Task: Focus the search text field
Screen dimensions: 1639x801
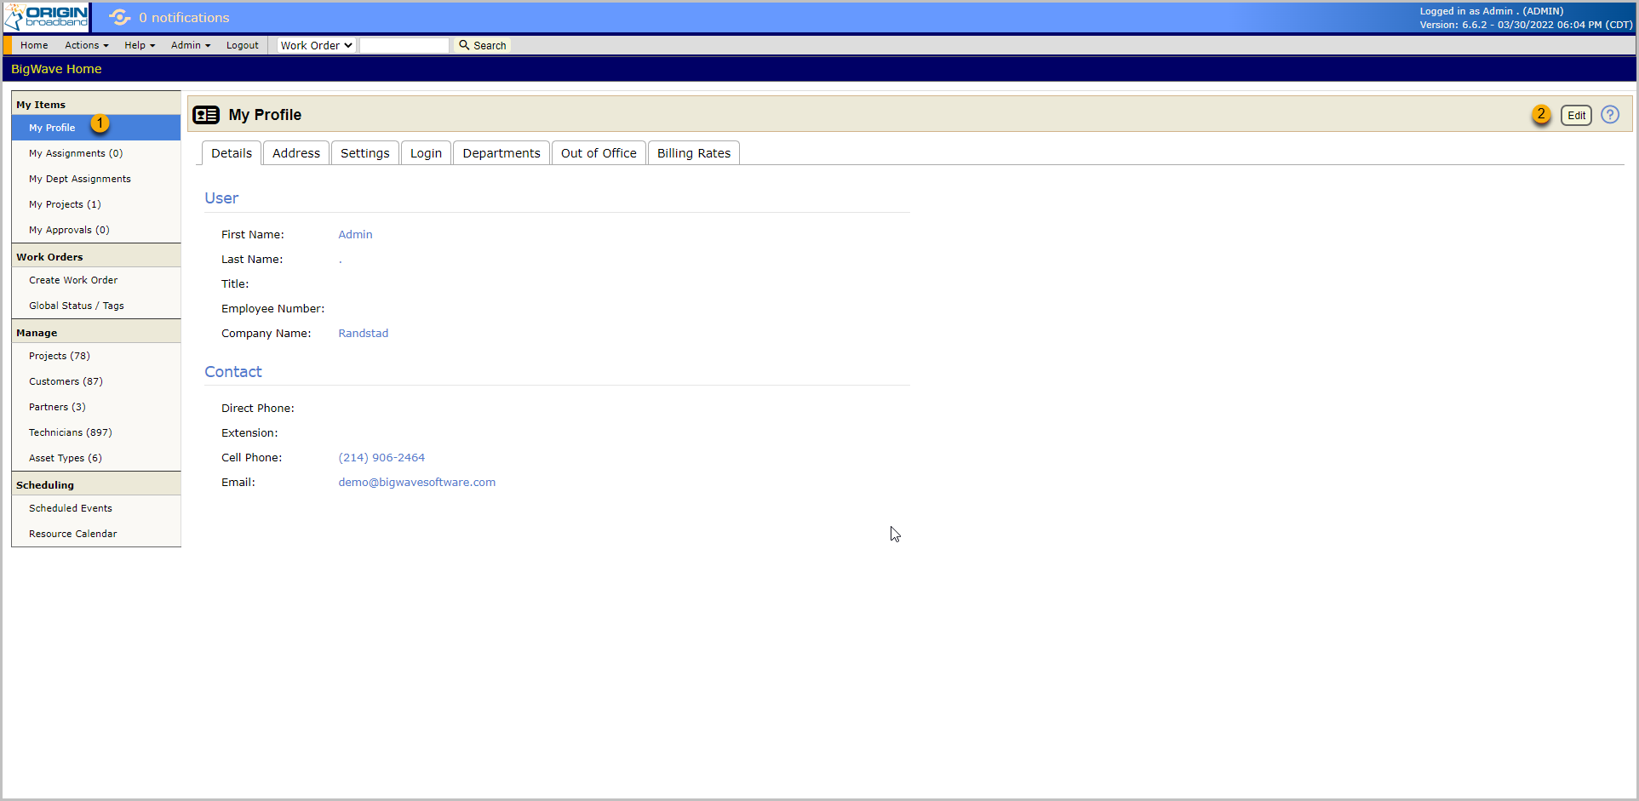Action: (404, 45)
